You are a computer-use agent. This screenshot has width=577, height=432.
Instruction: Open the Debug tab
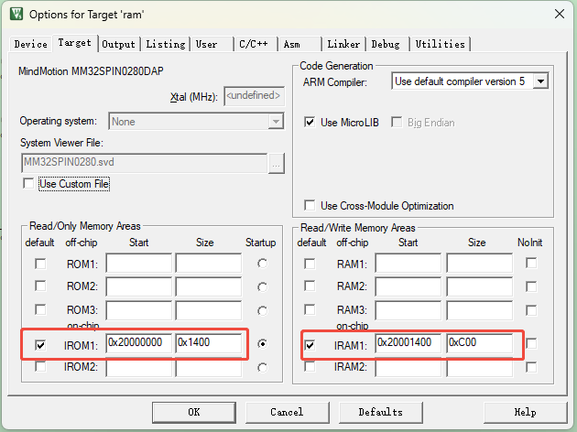pyautogui.click(x=386, y=44)
